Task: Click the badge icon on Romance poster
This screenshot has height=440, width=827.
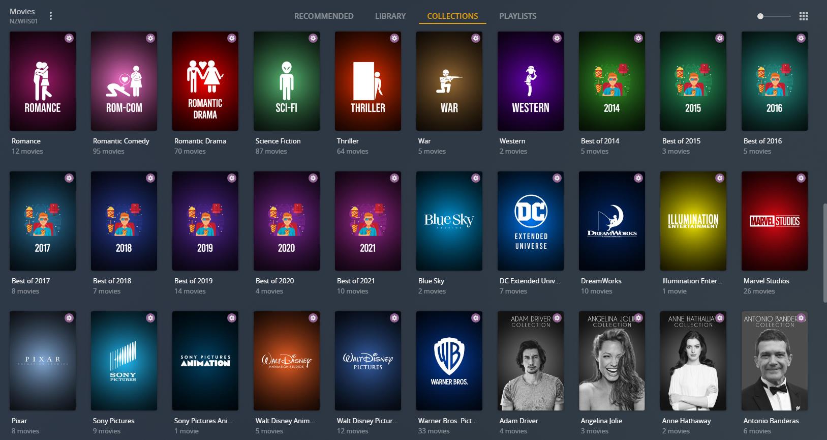Action: point(69,38)
